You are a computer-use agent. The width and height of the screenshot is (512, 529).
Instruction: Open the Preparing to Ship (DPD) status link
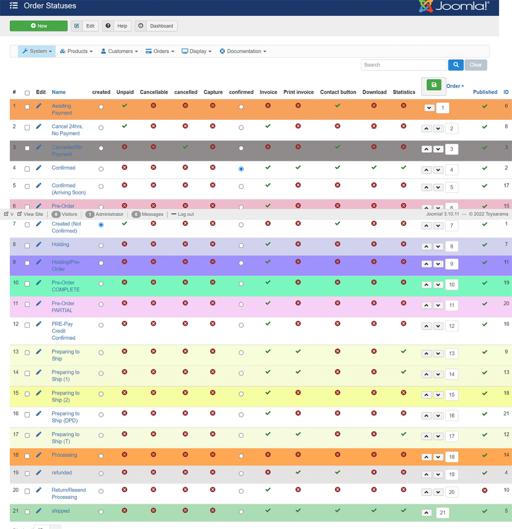click(x=65, y=417)
